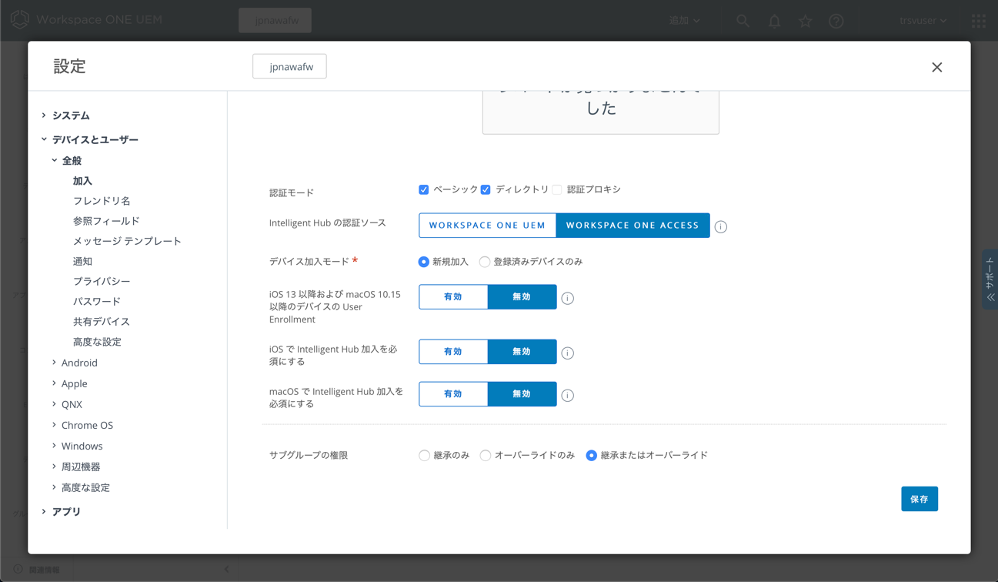Open the trsvuser account dropdown
This screenshot has width=998, height=582.
point(923,21)
